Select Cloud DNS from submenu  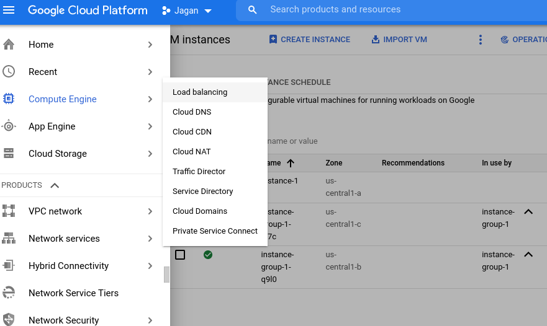pos(215,112)
